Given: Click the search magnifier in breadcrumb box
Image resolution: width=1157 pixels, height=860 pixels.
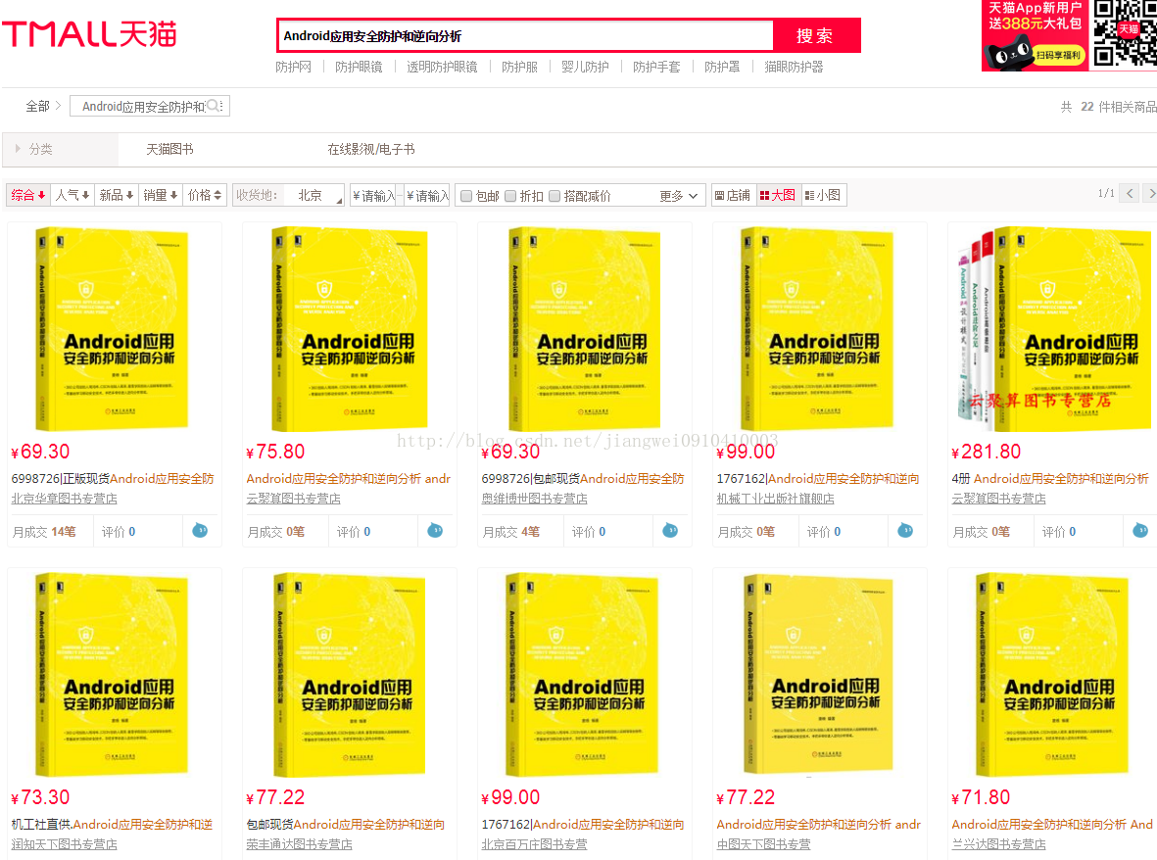Looking at the screenshot, I should [x=214, y=106].
